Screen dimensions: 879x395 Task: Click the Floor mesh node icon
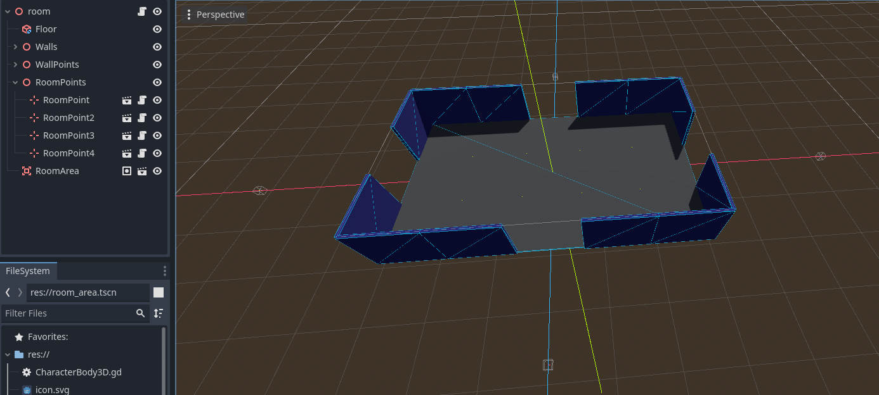[27, 29]
